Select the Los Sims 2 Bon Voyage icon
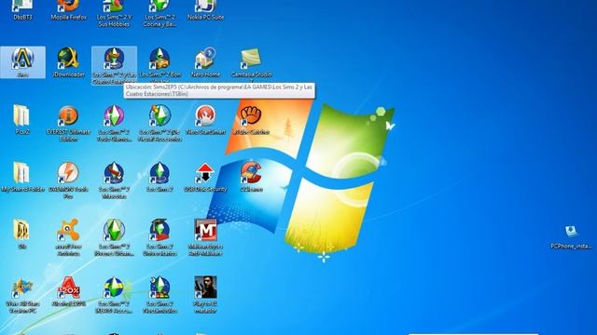This screenshot has width=597, height=335. click(x=160, y=65)
